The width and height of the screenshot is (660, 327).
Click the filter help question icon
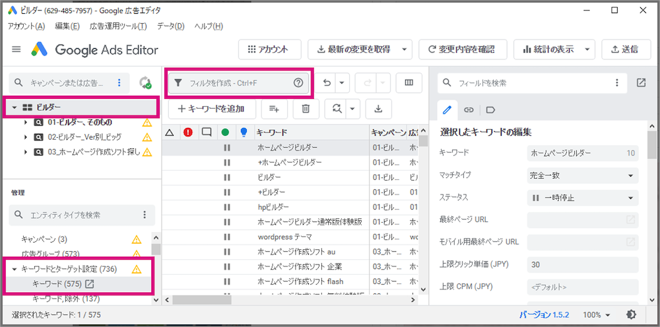298,83
